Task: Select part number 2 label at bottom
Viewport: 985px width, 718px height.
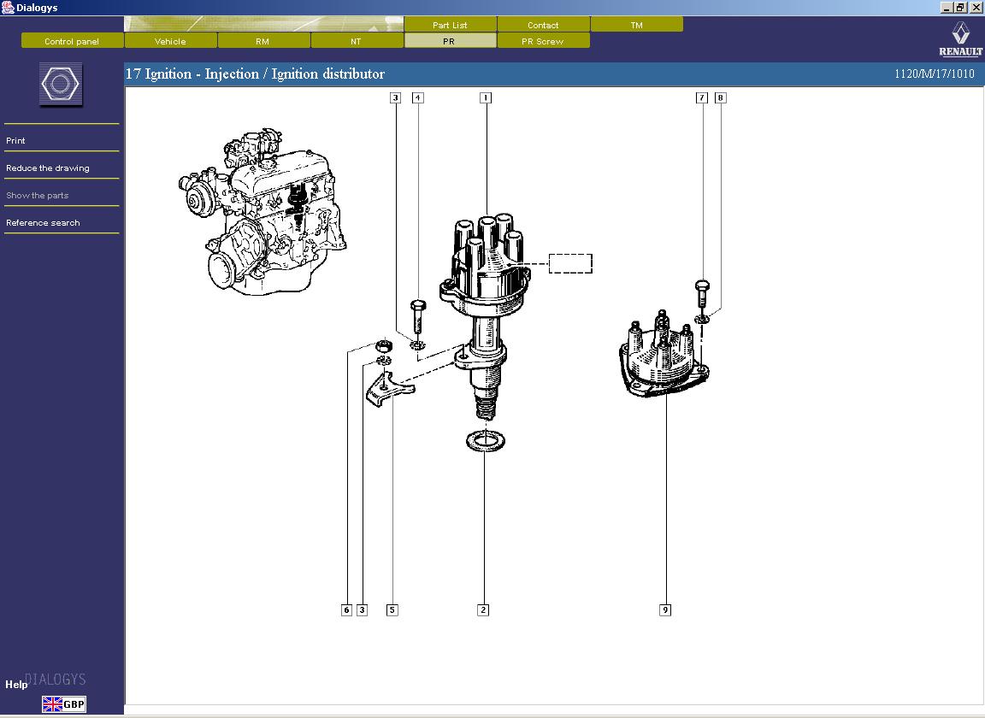Action: pos(483,610)
